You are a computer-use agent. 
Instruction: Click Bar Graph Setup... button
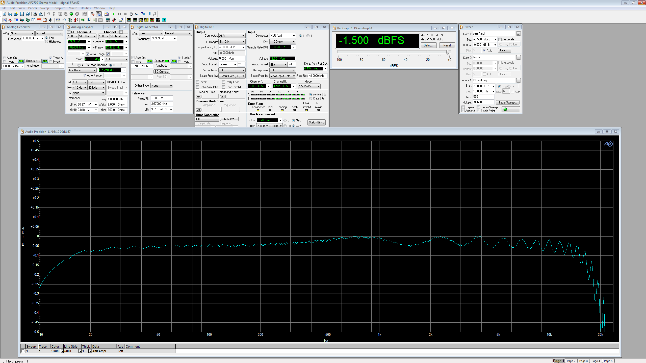click(x=428, y=45)
